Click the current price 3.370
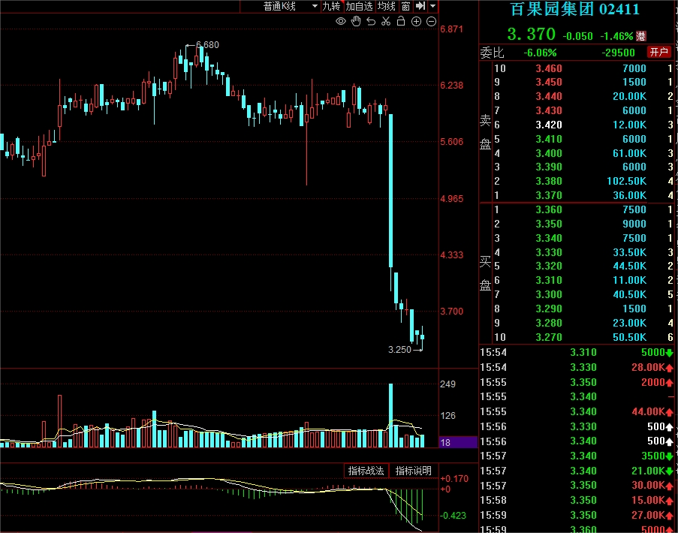Image resolution: width=678 pixels, height=533 pixels. click(x=531, y=34)
